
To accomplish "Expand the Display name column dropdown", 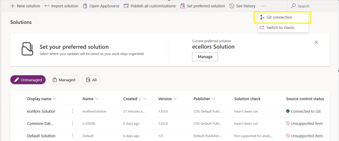I will point(55,99).
